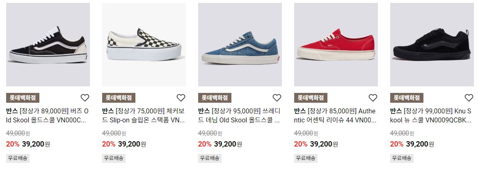Click 롯데백화점 badge on Knu Skool item
Screen dimensions: 478x176
(x=407, y=98)
